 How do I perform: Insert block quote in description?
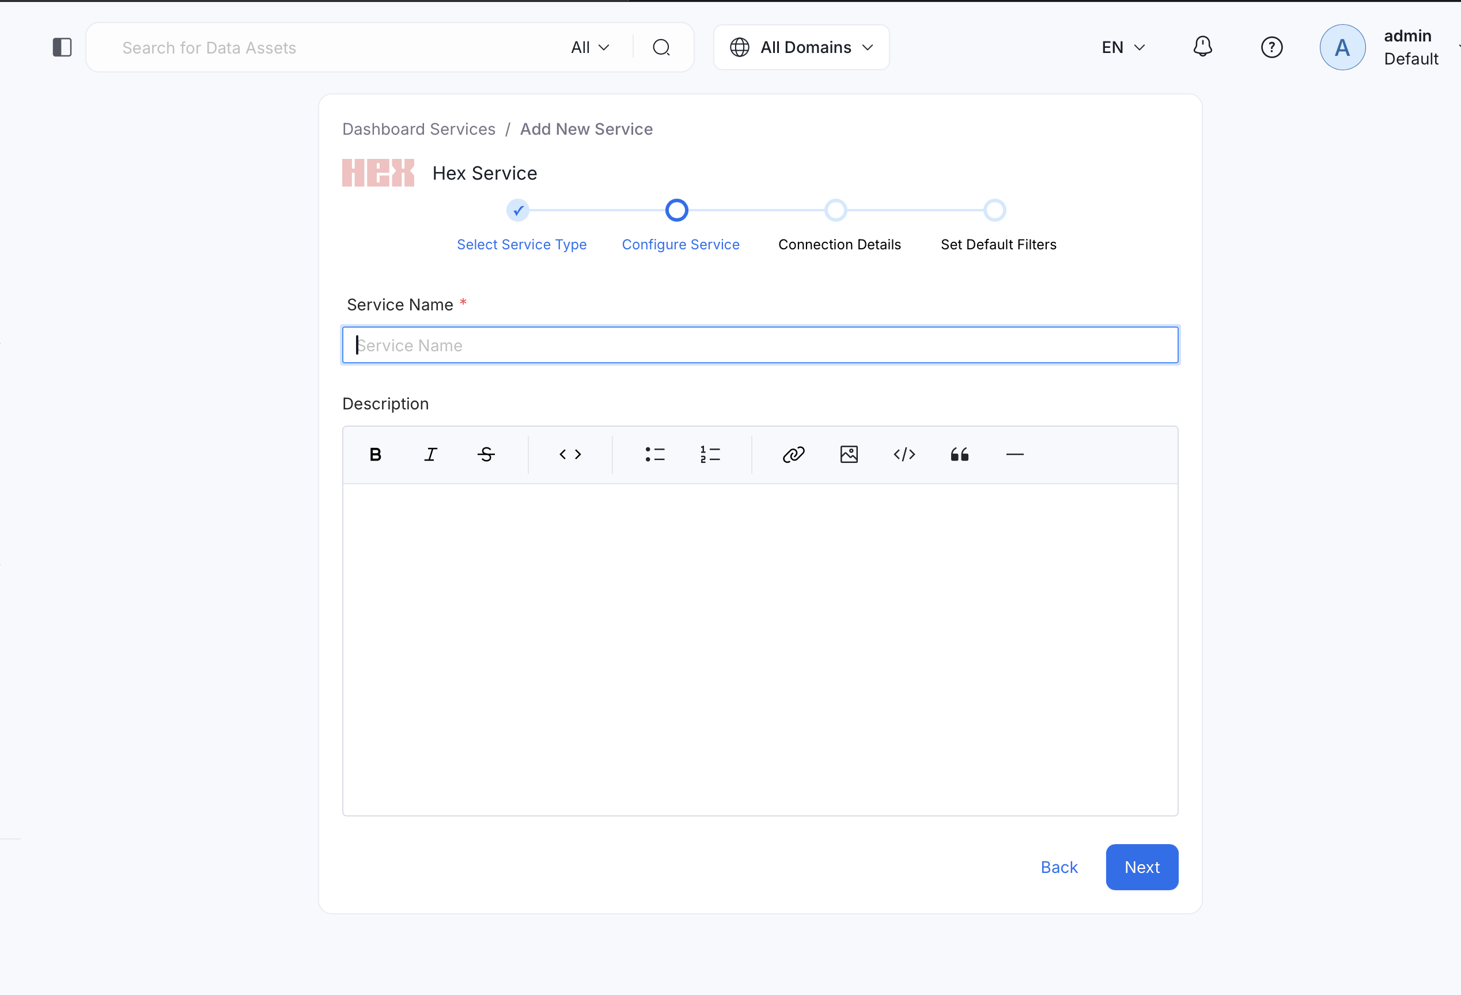point(959,454)
